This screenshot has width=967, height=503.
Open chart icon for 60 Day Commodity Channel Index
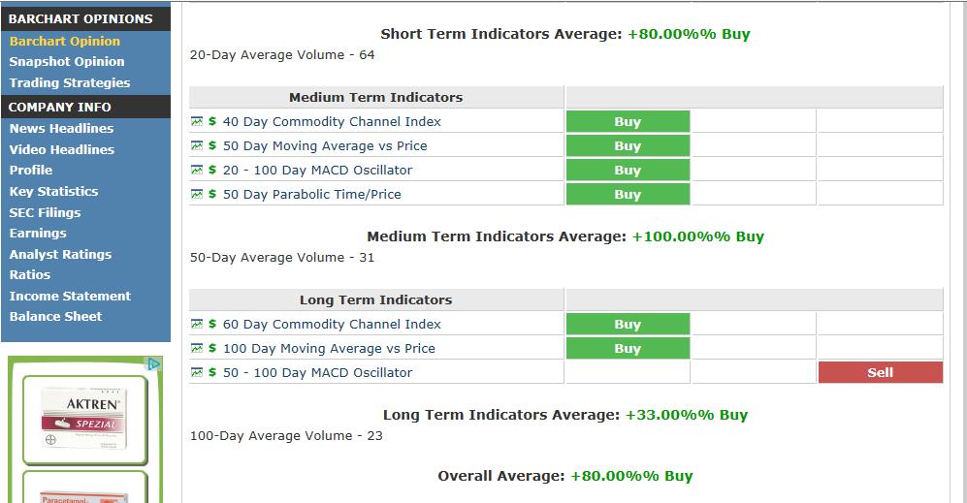tap(197, 324)
